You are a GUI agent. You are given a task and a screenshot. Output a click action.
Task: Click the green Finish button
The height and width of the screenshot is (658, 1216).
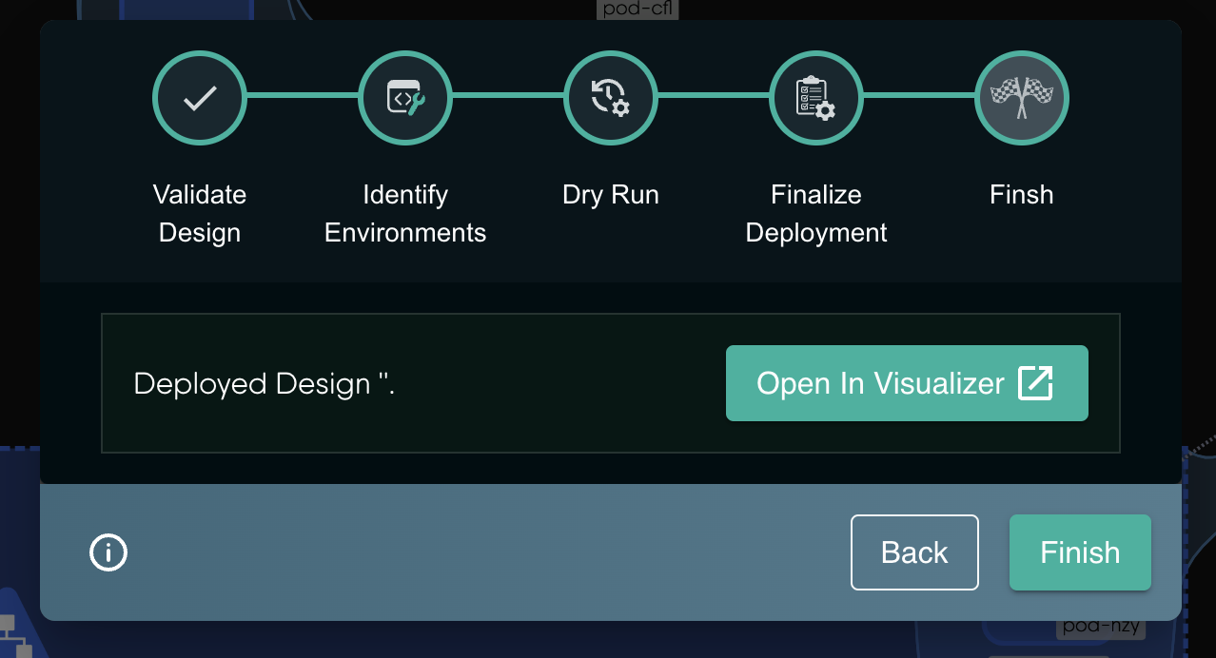click(x=1080, y=552)
